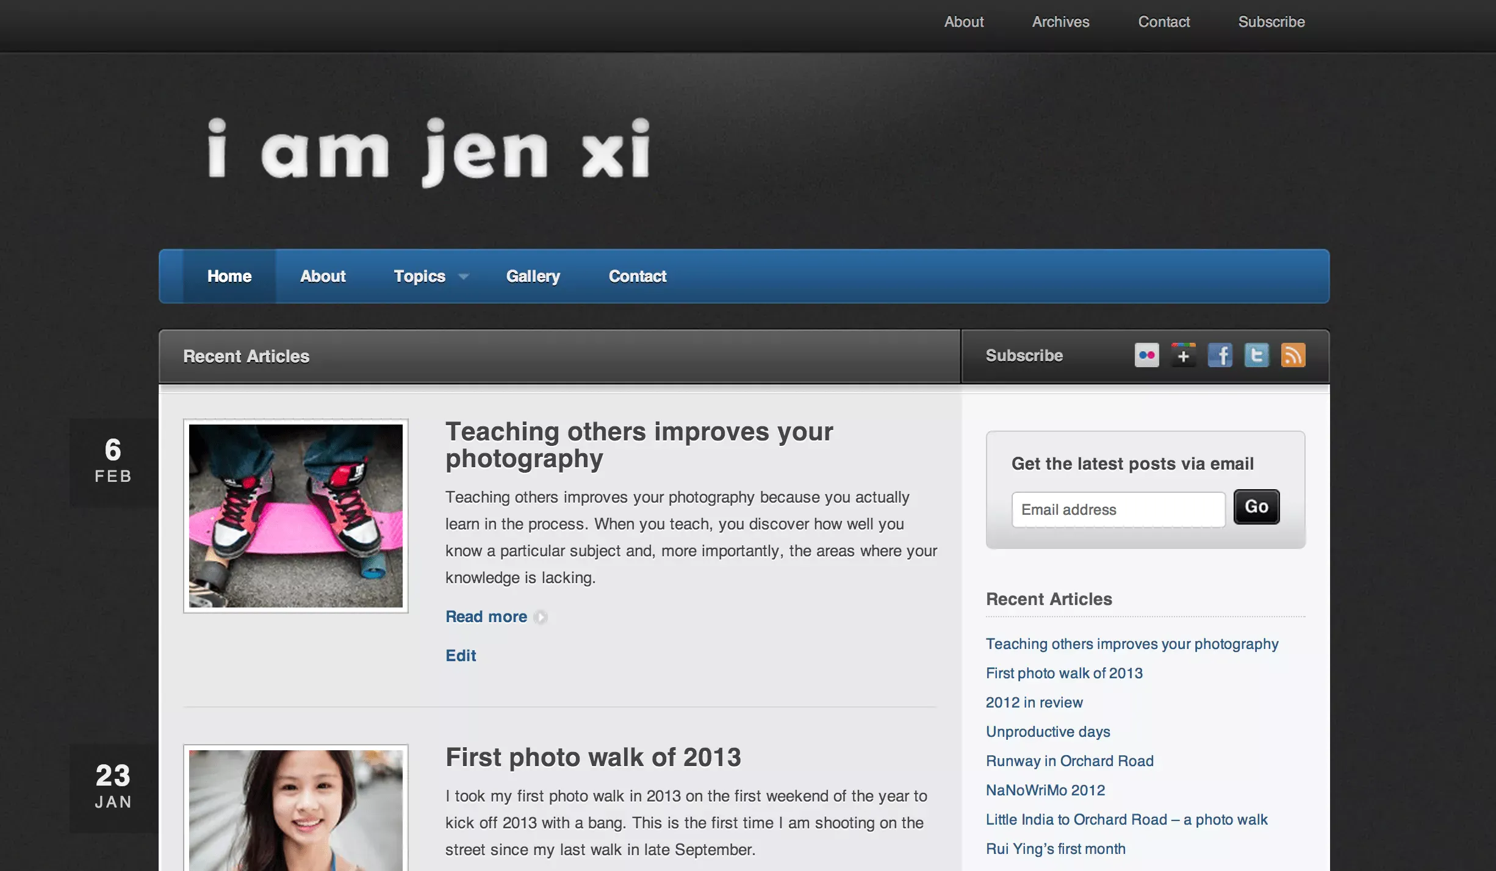The height and width of the screenshot is (871, 1496).
Task: Open '2012 in review' article link
Action: tap(1034, 702)
